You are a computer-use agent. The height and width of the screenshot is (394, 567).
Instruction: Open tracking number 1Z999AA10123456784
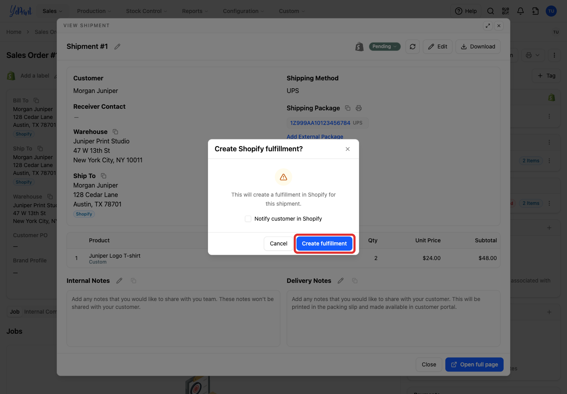[x=320, y=123]
